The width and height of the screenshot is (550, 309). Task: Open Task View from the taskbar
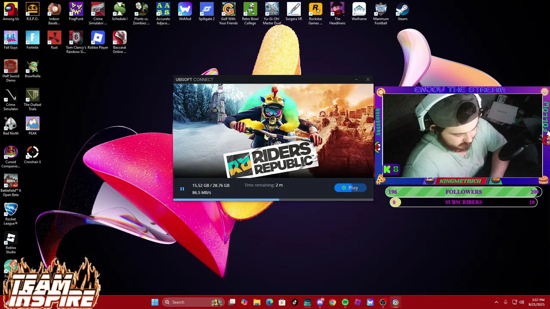click(232, 302)
